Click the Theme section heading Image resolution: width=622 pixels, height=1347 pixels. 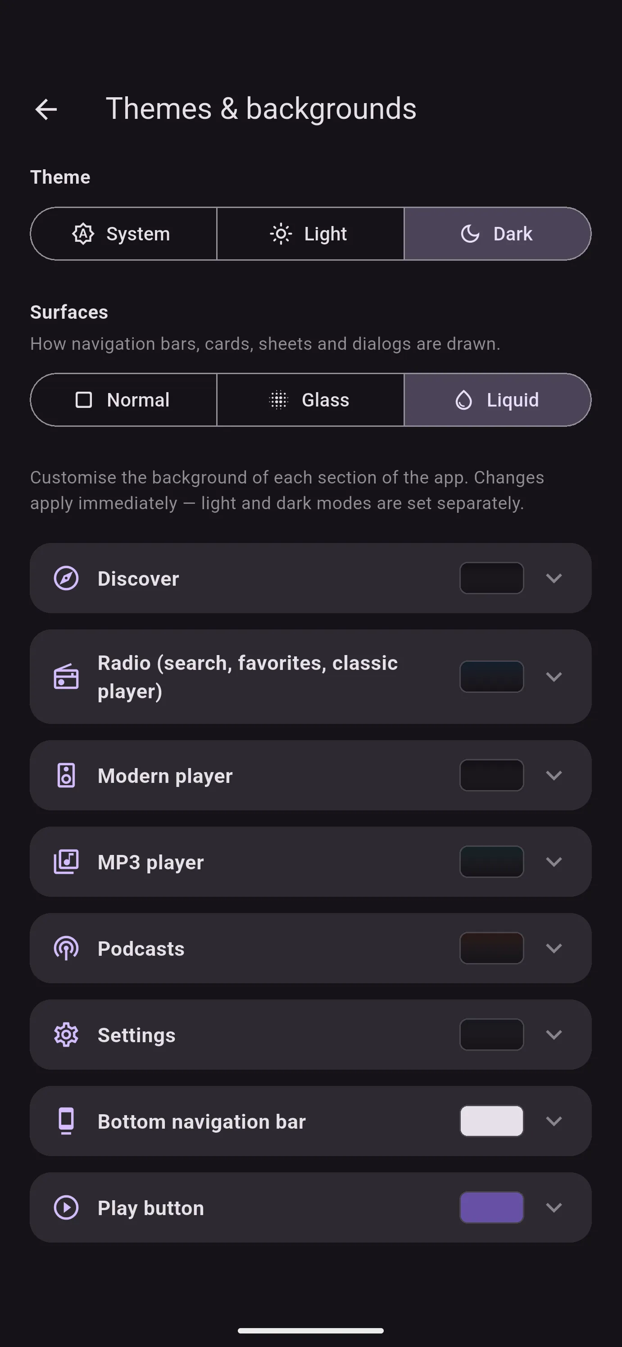(x=60, y=177)
